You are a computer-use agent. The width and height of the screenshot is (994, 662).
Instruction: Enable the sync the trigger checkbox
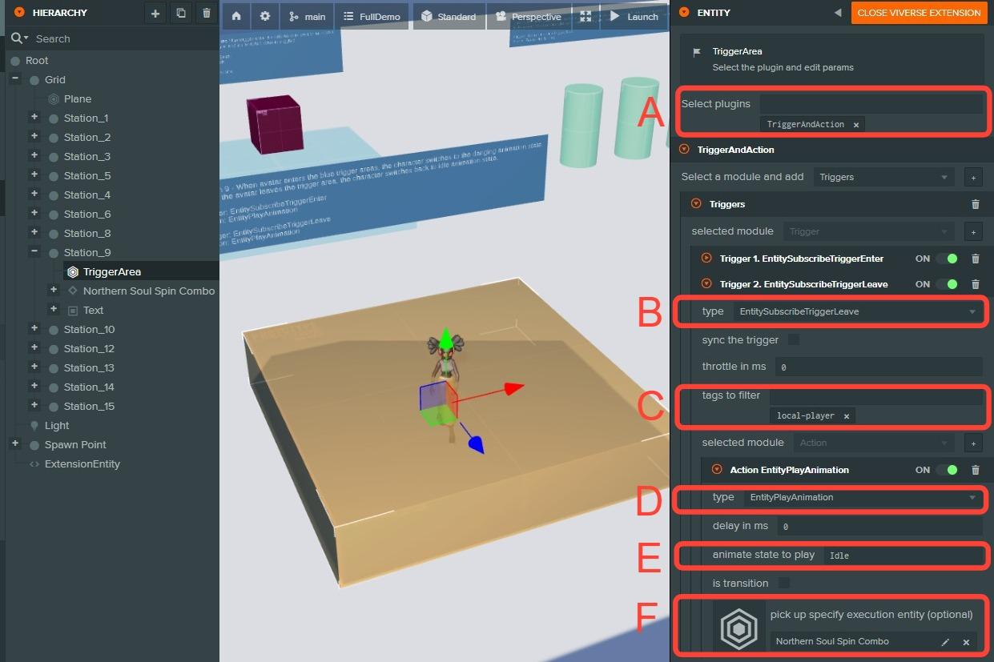(x=793, y=340)
